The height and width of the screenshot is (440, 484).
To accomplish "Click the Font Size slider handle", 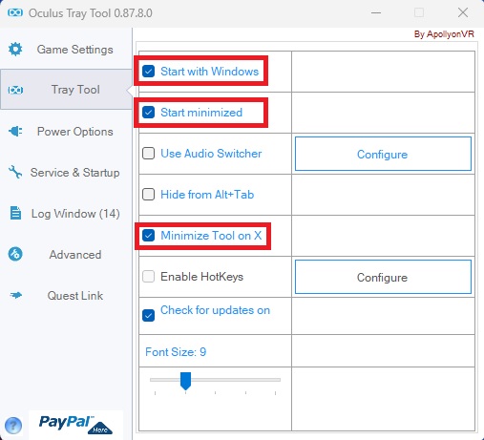I will [185, 381].
